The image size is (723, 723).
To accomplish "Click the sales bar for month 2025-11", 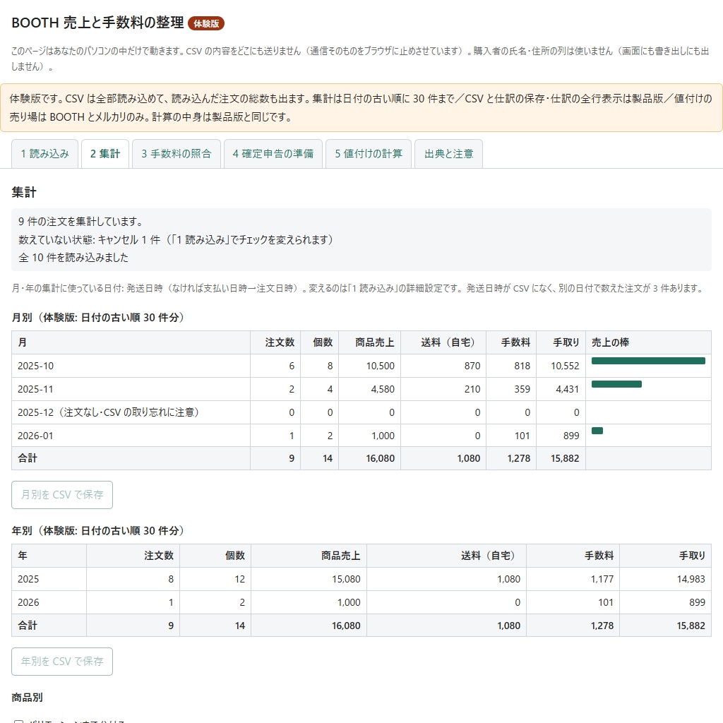I will [616, 384].
